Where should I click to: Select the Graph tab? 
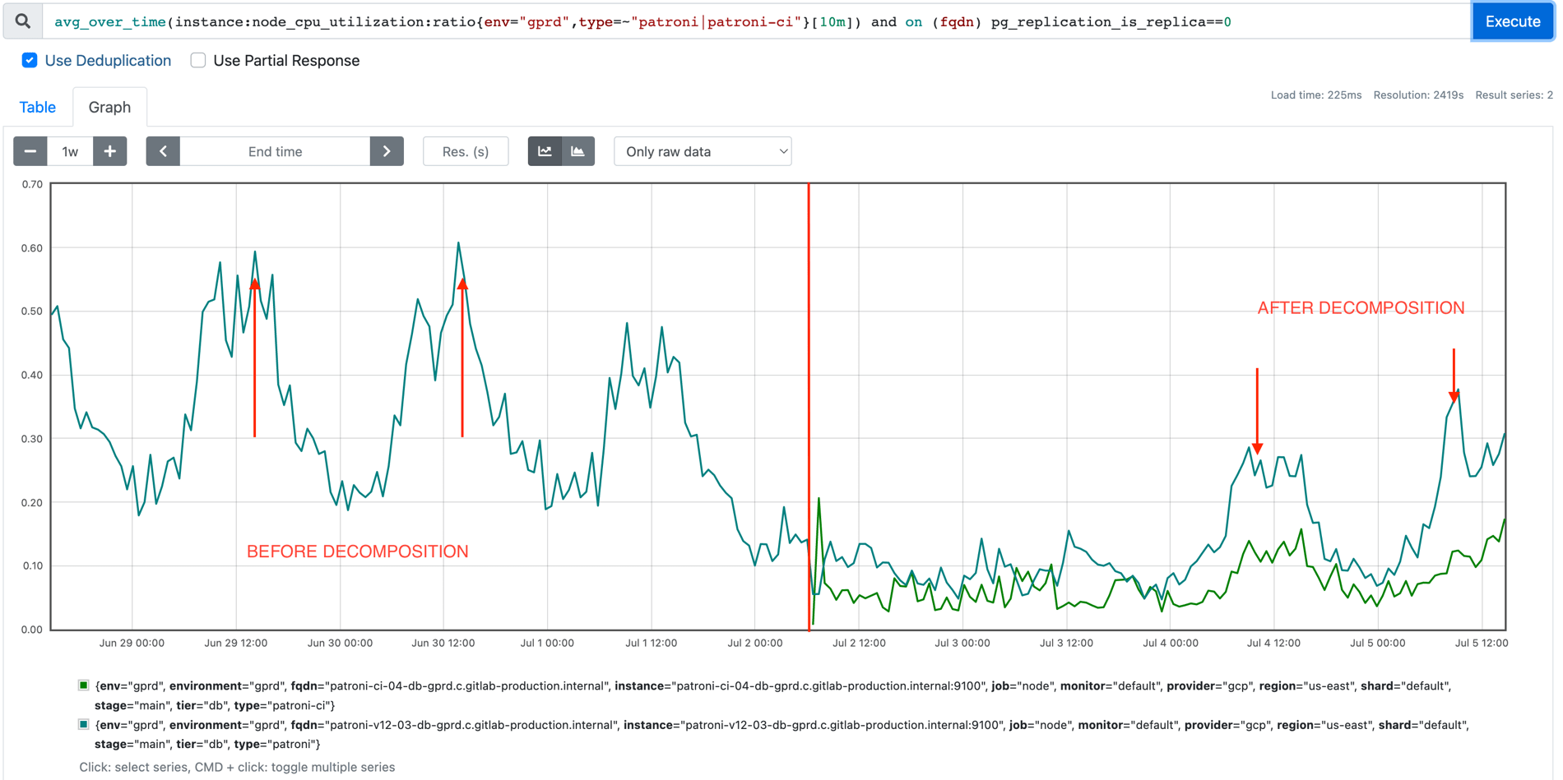109,107
